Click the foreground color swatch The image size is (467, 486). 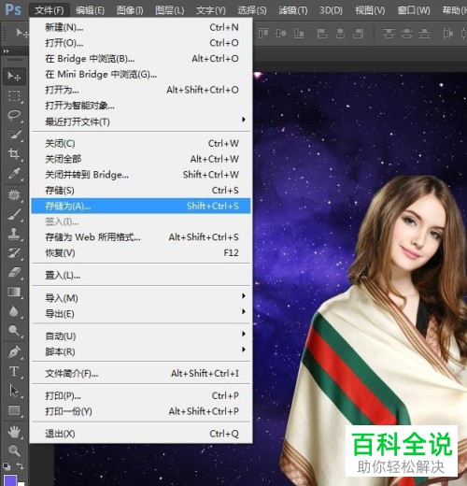tap(9, 480)
